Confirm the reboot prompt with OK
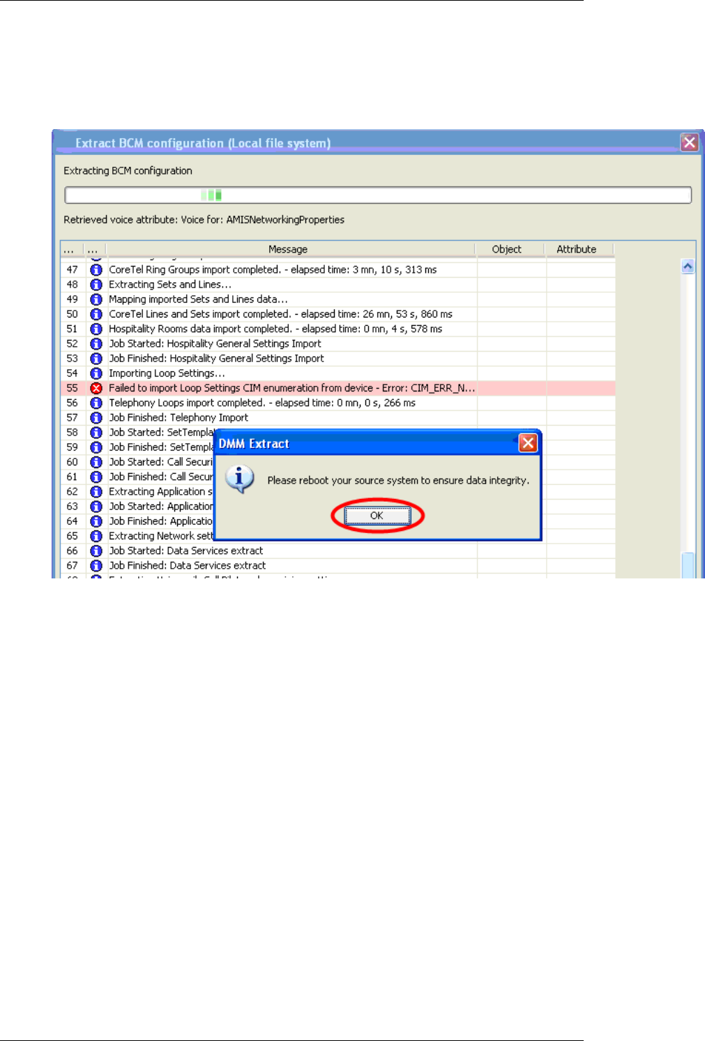Image resolution: width=705 pixels, height=1041 pixels. [377, 516]
